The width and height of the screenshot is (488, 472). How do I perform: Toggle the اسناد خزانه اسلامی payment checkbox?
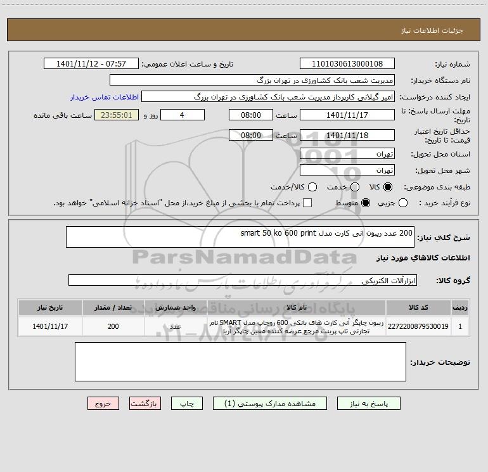(307, 203)
